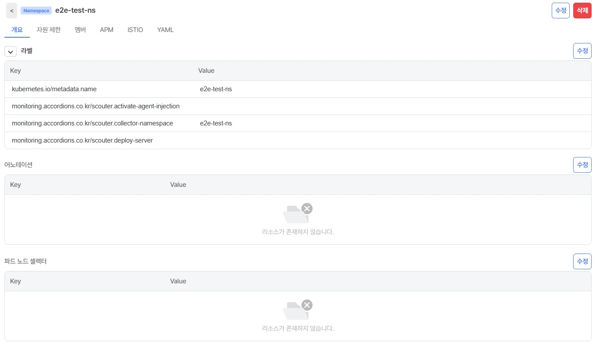The image size is (596, 343).
Task: Edit 파드 노드 셀렉터 with 수정 button
Action: [x=582, y=261]
